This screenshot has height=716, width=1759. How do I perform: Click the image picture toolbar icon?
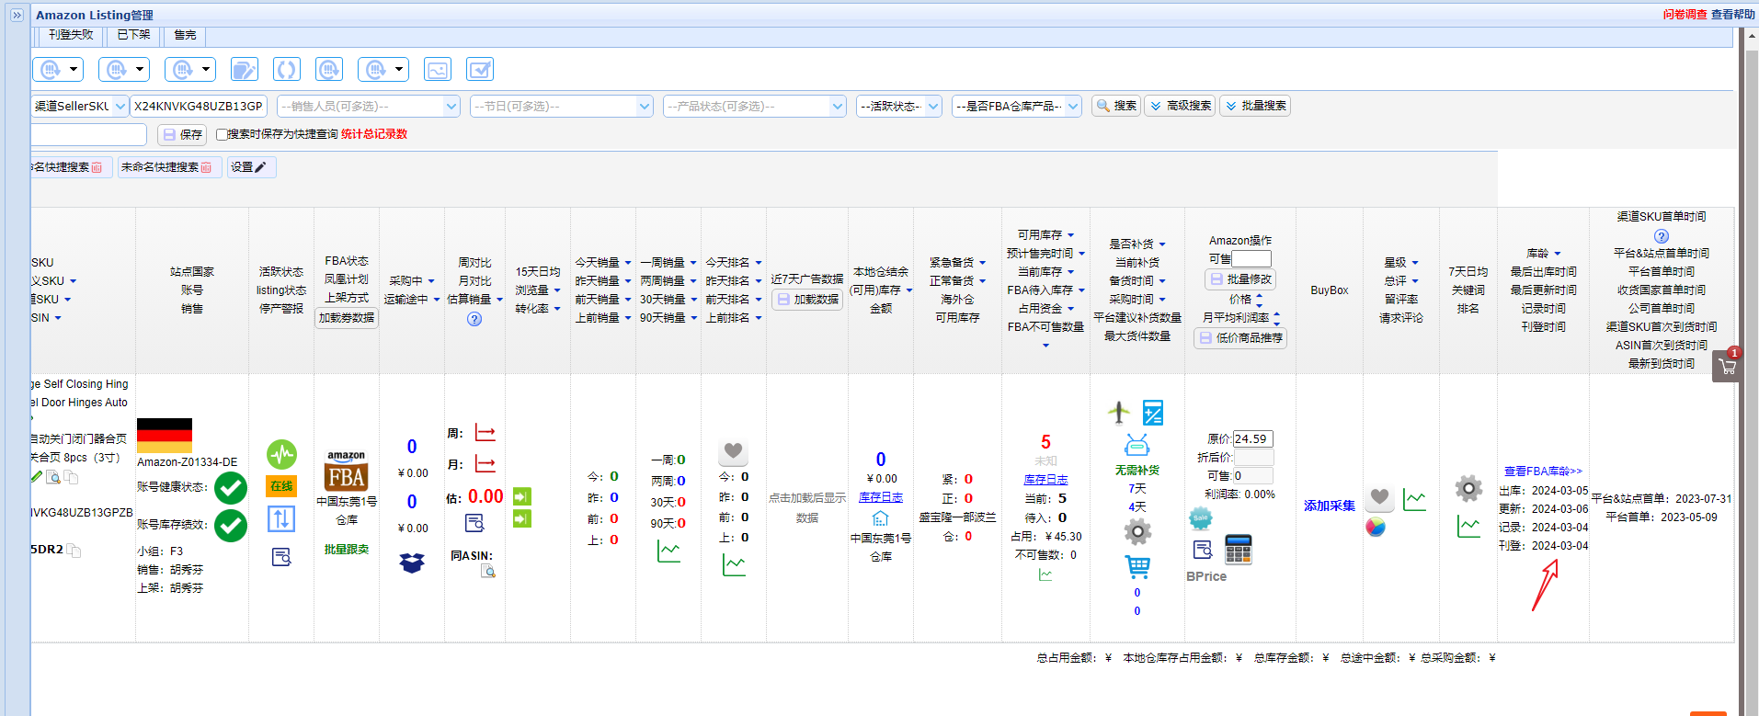(x=438, y=69)
